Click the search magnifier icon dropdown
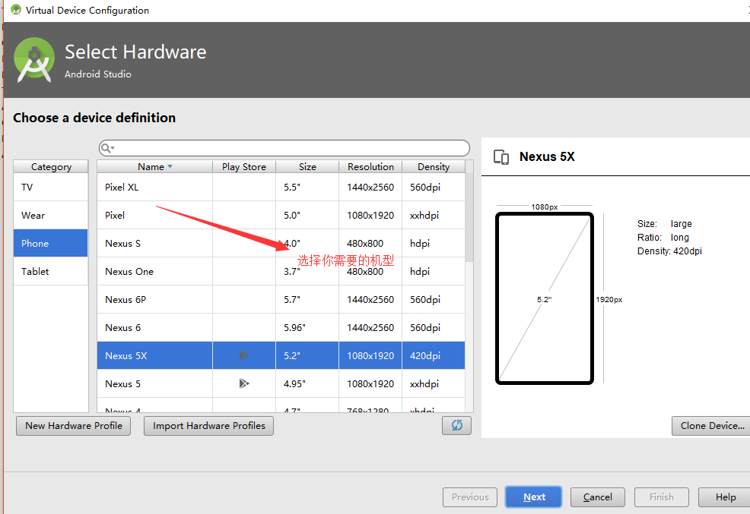 107,148
